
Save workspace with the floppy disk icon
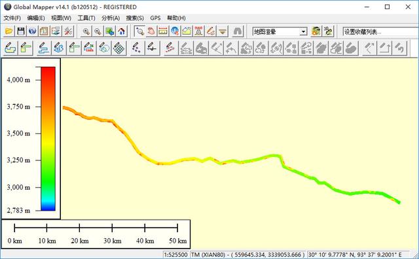point(21,31)
